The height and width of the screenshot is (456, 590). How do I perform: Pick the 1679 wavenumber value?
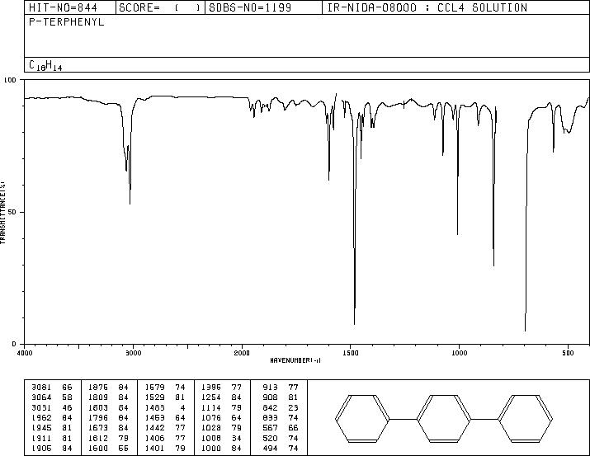tap(154, 388)
